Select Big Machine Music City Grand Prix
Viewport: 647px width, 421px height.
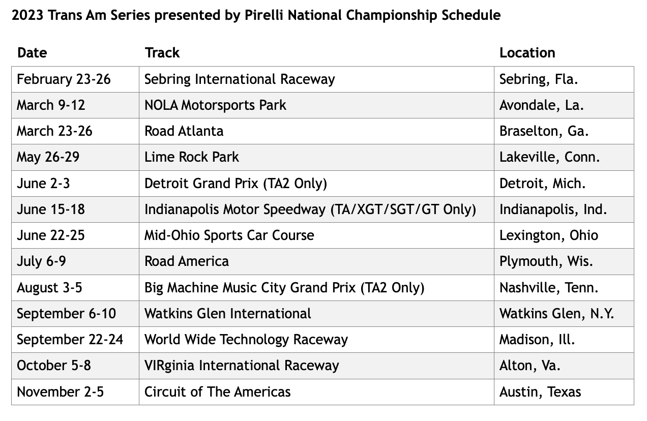284,288
